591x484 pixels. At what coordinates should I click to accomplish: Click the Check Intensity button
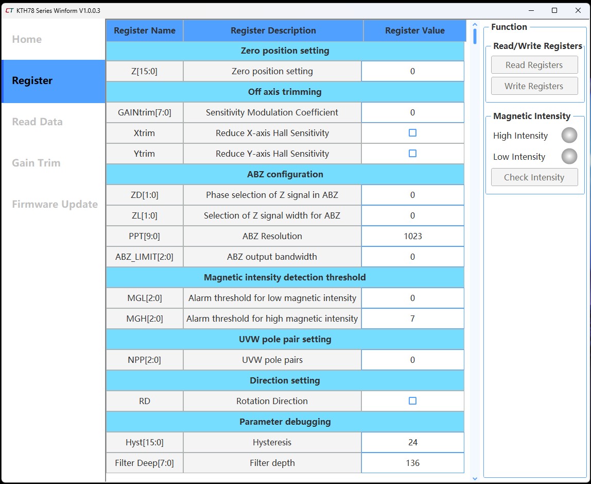534,177
